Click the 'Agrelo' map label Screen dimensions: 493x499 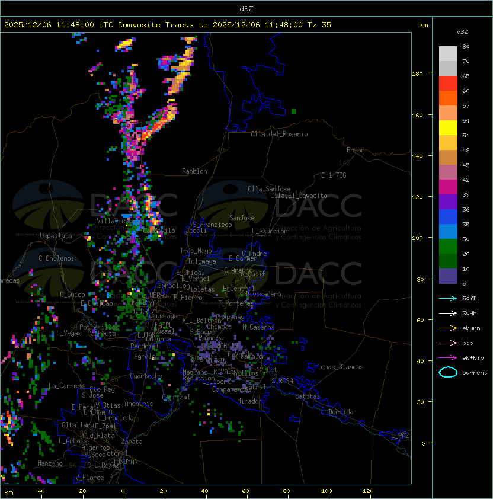[x=145, y=356]
